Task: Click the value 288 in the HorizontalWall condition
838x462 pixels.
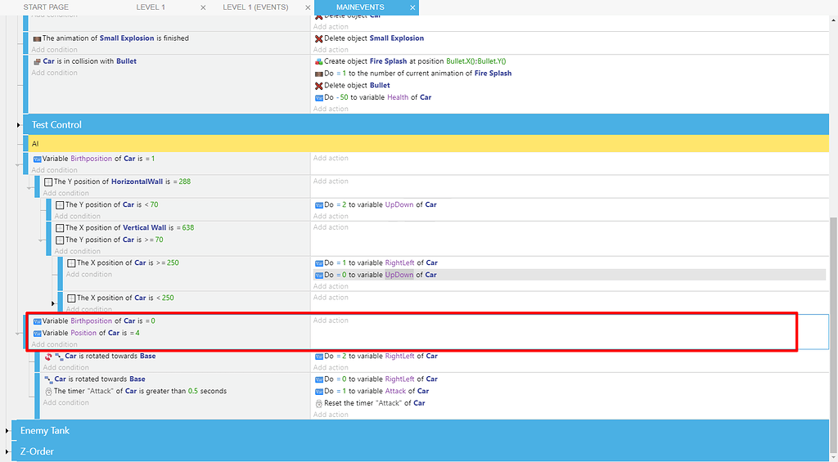Action: (x=184, y=182)
